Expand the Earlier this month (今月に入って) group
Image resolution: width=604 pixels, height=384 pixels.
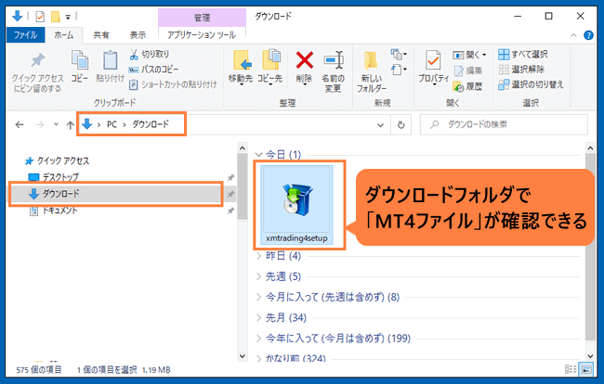[x=259, y=297]
